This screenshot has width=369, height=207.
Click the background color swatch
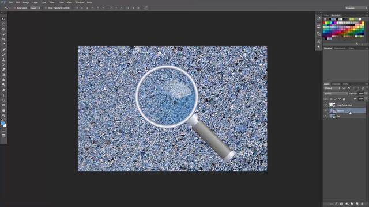tap(5, 126)
